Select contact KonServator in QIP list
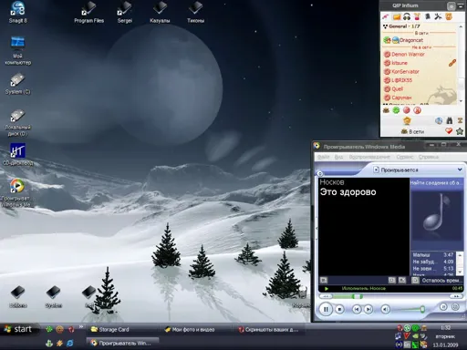 pos(405,72)
